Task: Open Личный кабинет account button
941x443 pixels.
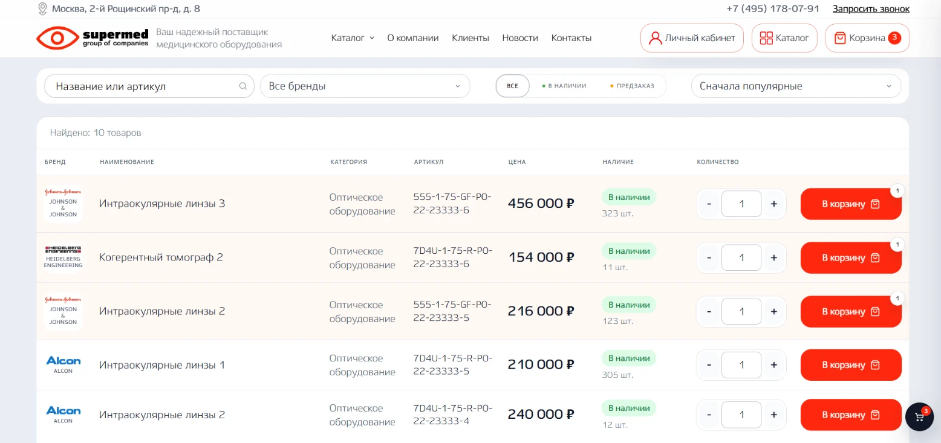Action: click(692, 38)
